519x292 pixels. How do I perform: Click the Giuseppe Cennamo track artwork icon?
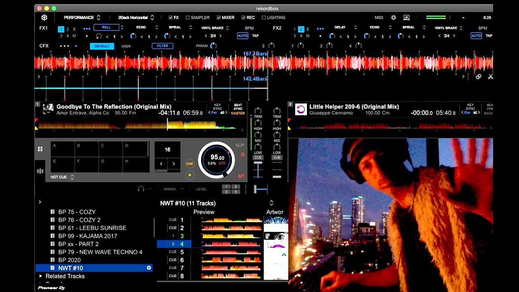(301, 109)
